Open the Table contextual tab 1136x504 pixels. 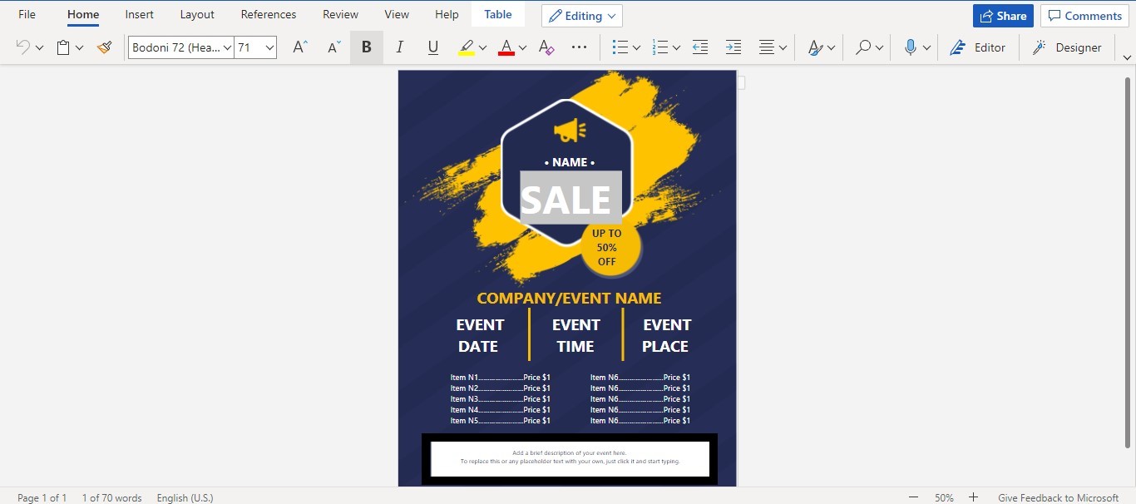tap(497, 14)
